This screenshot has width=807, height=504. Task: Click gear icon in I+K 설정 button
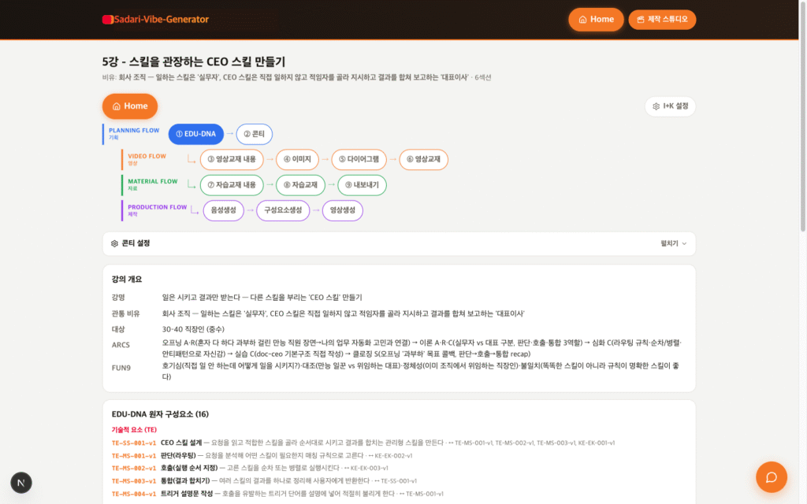[x=656, y=106]
